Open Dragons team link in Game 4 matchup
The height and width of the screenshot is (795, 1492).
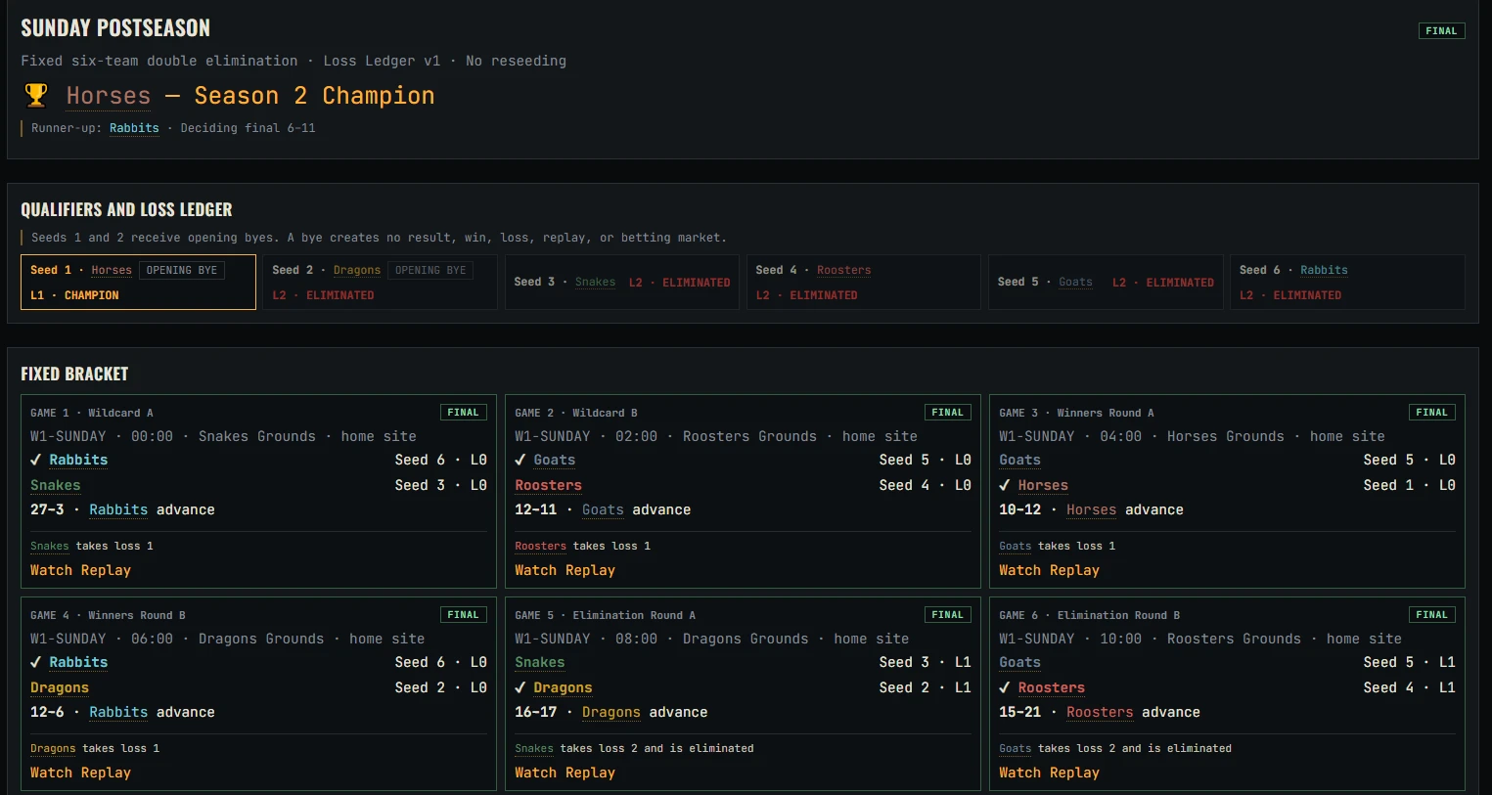tap(59, 687)
